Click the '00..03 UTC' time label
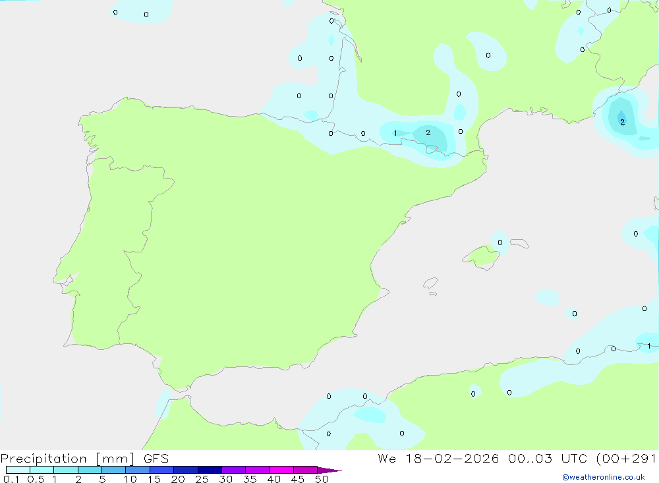Image resolution: width=659 pixels, height=483 pixels. pyautogui.click(x=547, y=458)
